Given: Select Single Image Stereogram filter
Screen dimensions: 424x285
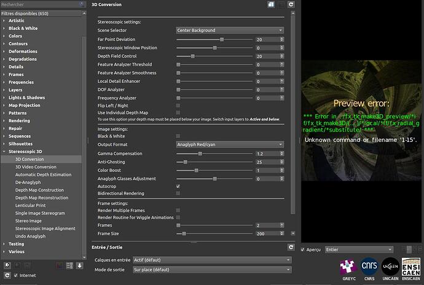Looking at the screenshot, I should 40,213.
